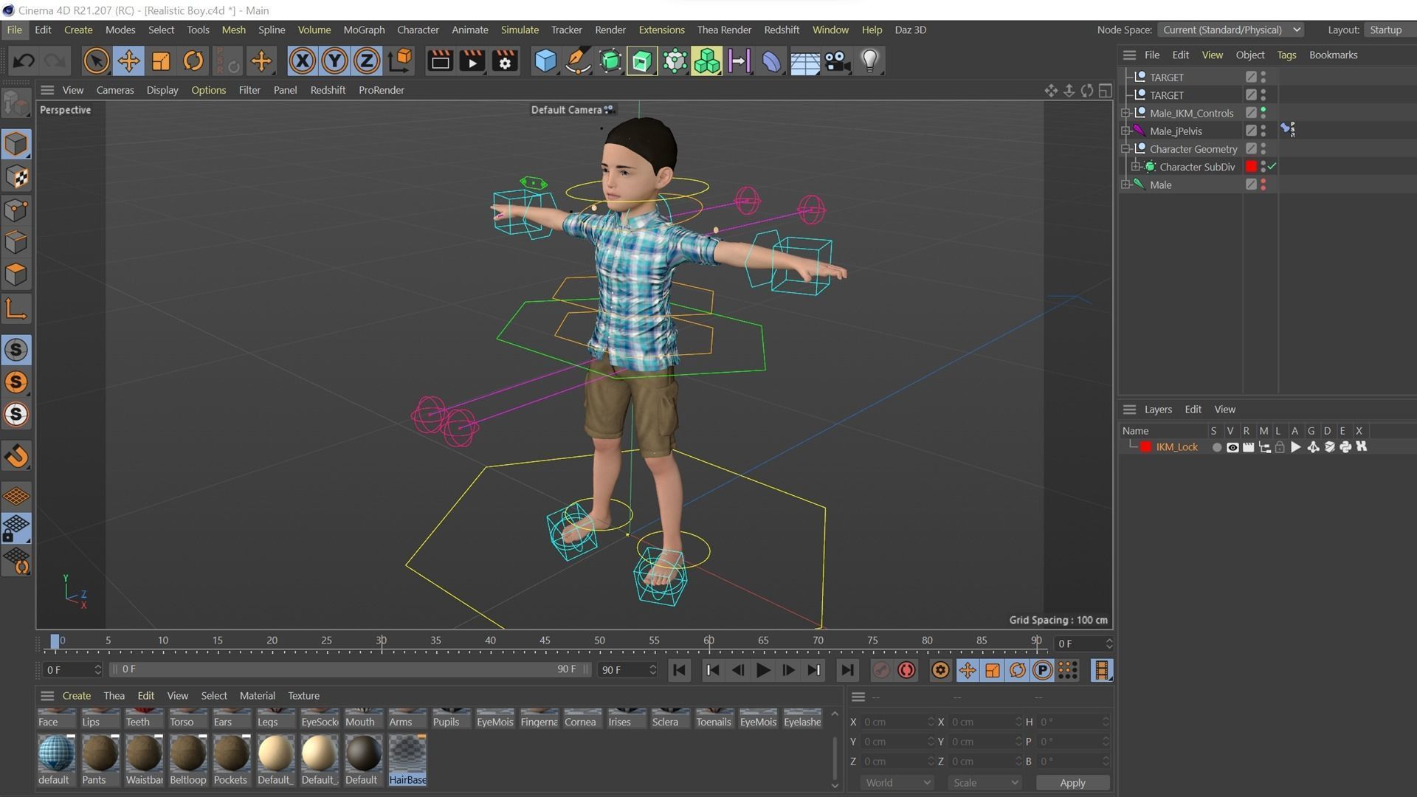Open the Node Space dropdown
Image resolution: width=1417 pixels, height=797 pixels.
pos(1230,30)
